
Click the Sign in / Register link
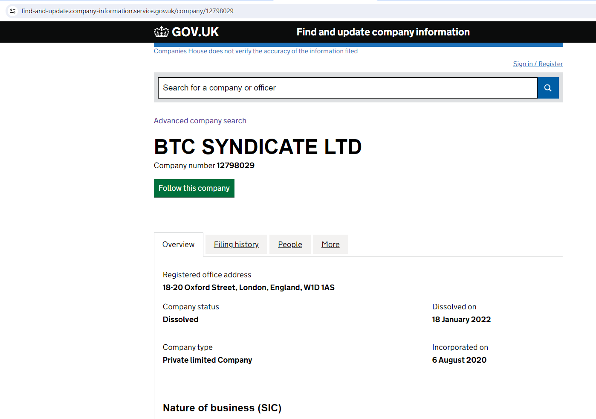click(538, 64)
